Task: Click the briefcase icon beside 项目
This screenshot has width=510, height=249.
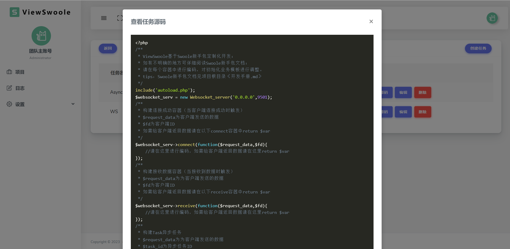Action: pyautogui.click(x=9, y=72)
